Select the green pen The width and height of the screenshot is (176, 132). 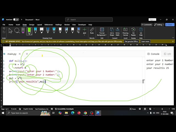tap(29, 31)
